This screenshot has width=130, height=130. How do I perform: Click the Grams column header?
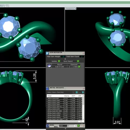(67, 96)
